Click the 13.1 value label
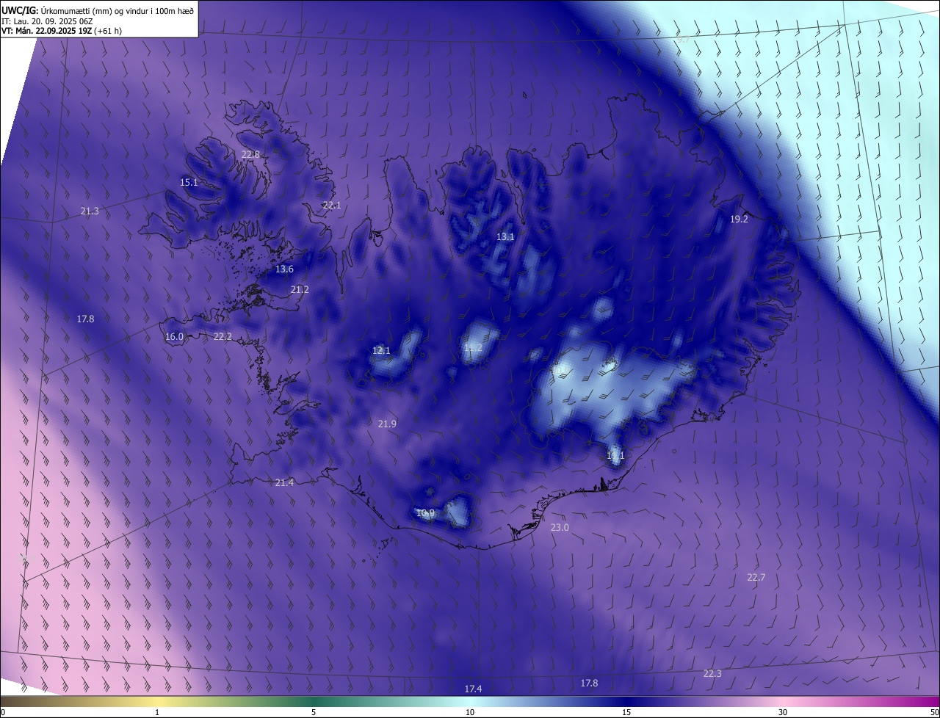Viewport: 940px width, 718px height. pos(505,237)
